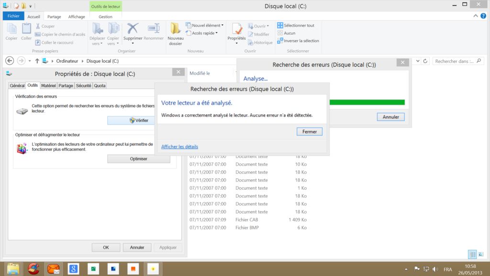Click the Afficher les détails link
This screenshot has height=276, width=490.
[x=179, y=147]
